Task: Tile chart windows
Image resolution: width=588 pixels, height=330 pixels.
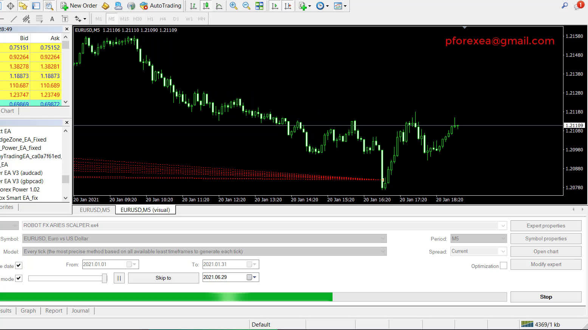Action: [260, 6]
